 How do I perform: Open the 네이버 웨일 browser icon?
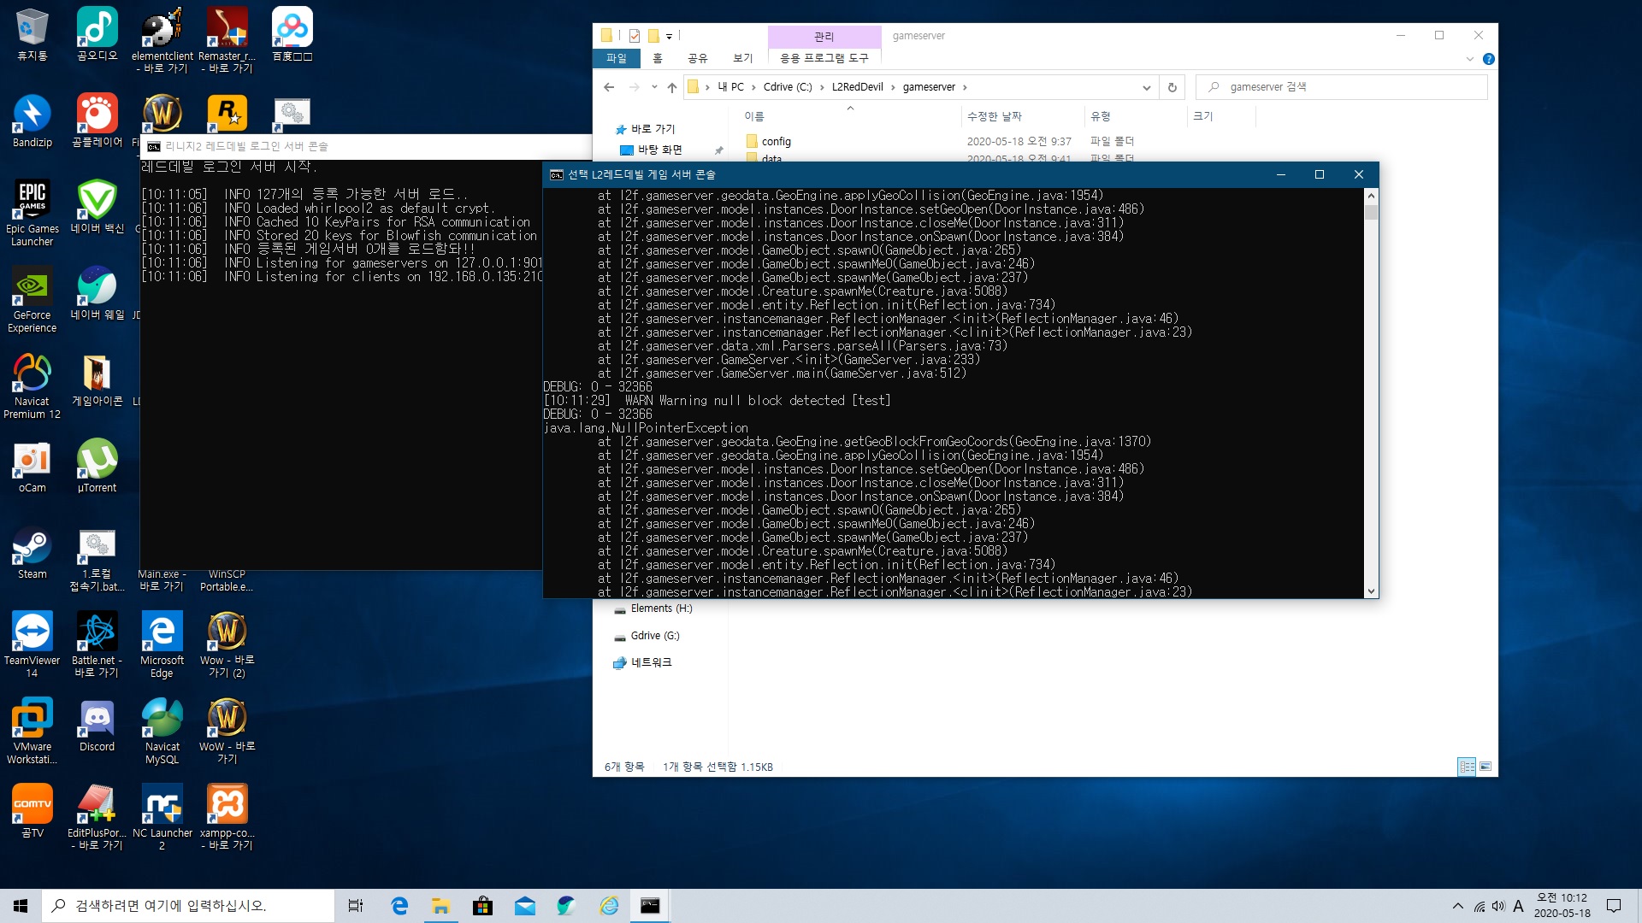click(97, 293)
